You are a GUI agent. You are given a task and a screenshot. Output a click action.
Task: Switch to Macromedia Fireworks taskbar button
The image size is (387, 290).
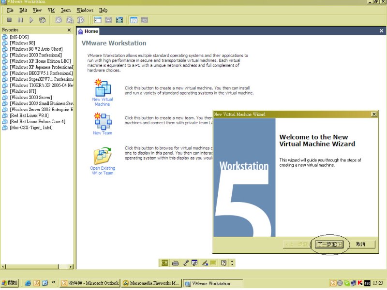tap(151, 283)
